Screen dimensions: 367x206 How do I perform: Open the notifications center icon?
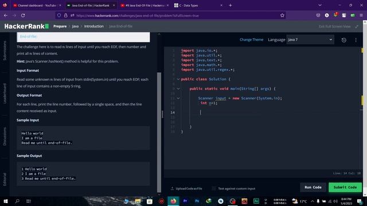pyautogui.click(x=360, y=201)
